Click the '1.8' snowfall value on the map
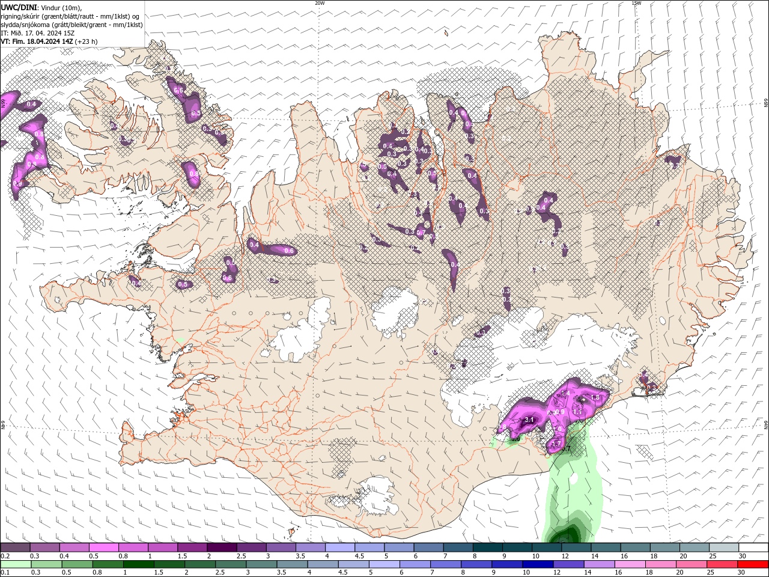 [597, 397]
